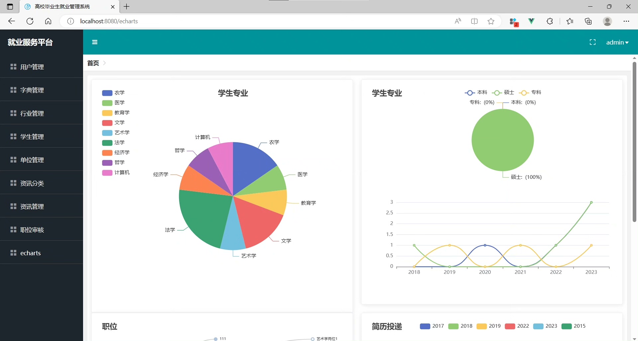Open 资讯分类 in the sidebar

(42, 183)
